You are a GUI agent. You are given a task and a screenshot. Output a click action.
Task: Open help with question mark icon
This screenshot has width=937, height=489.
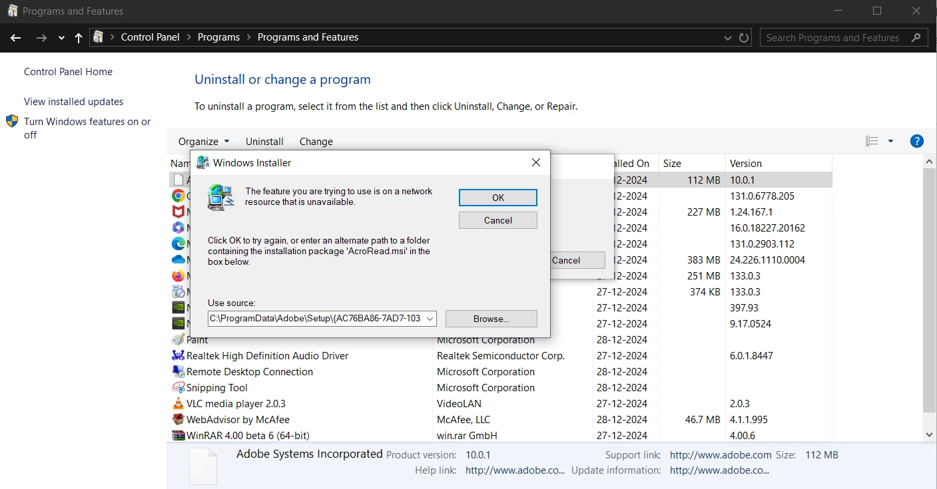tap(916, 141)
